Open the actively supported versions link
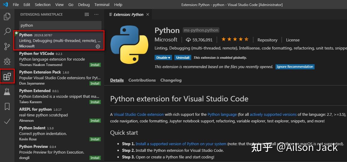 click(273, 114)
